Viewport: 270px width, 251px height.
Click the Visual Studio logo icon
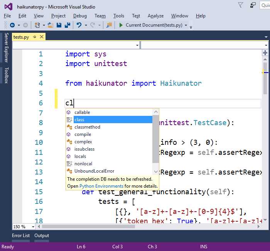click(8, 7)
